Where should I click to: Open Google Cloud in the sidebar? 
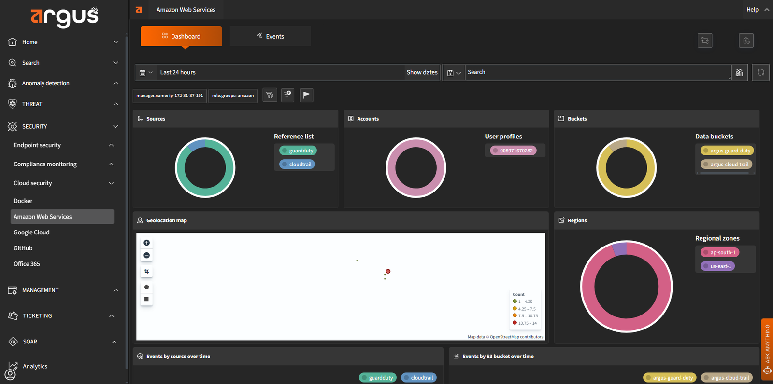point(31,232)
